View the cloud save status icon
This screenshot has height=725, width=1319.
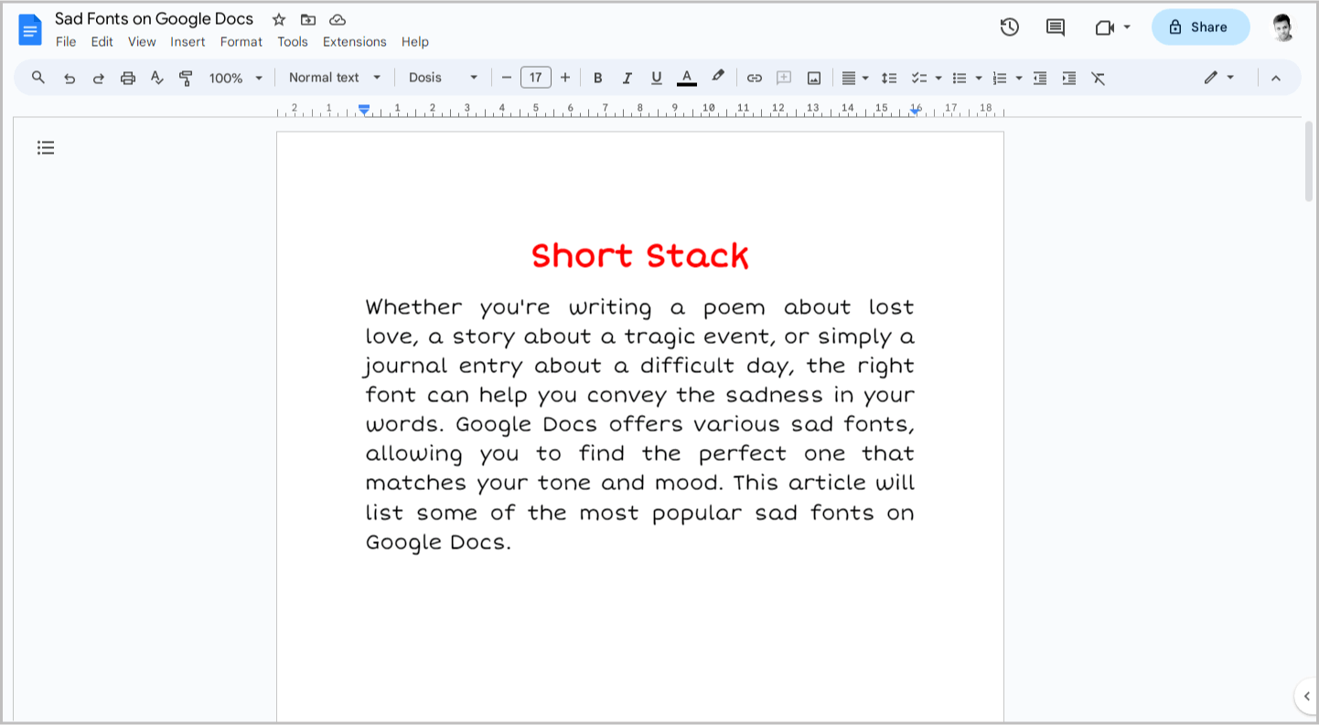(338, 19)
